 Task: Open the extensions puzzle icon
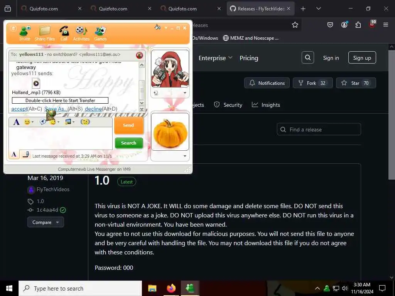click(358, 25)
